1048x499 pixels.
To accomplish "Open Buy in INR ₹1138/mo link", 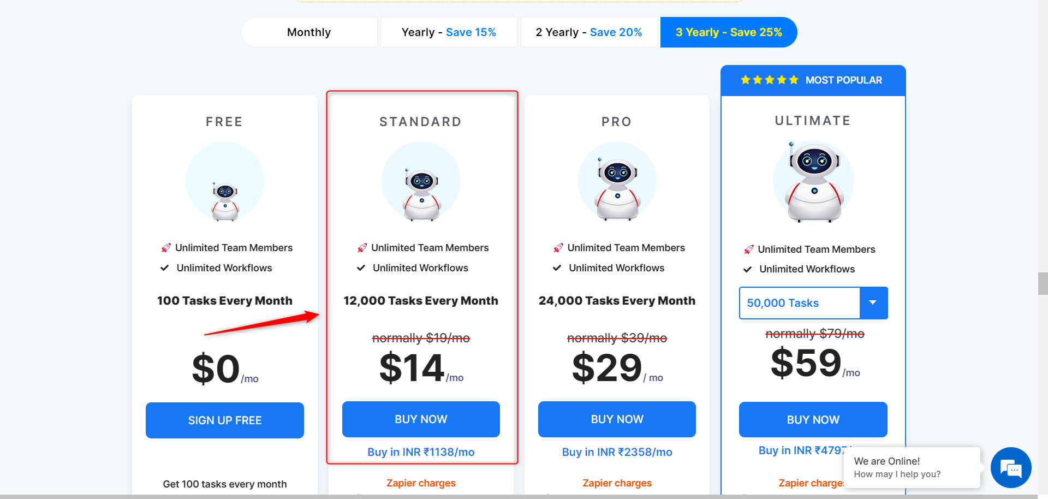I will [421, 452].
